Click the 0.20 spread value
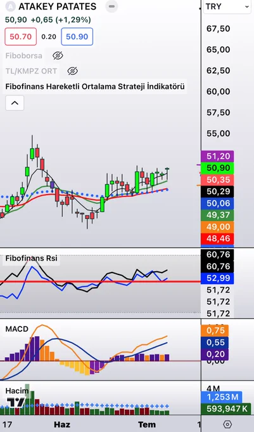Image resolution: width=254 pixels, height=432 pixels. pyautogui.click(x=49, y=37)
